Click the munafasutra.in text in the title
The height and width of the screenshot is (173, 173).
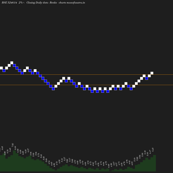[x=76, y=2]
